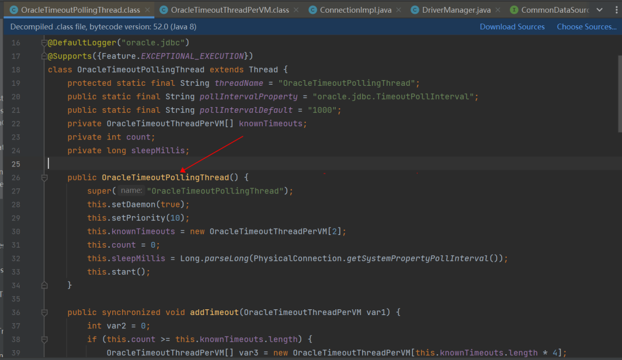
Task: Click the ConnectionImpl.java class icon
Action: pyautogui.click(x=313, y=10)
